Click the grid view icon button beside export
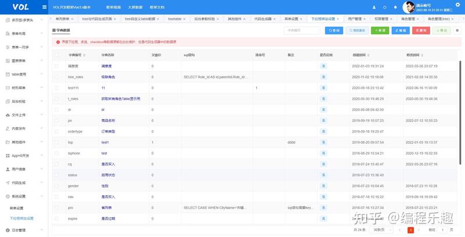The width and height of the screenshot is (465, 237). click(x=457, y=30)
